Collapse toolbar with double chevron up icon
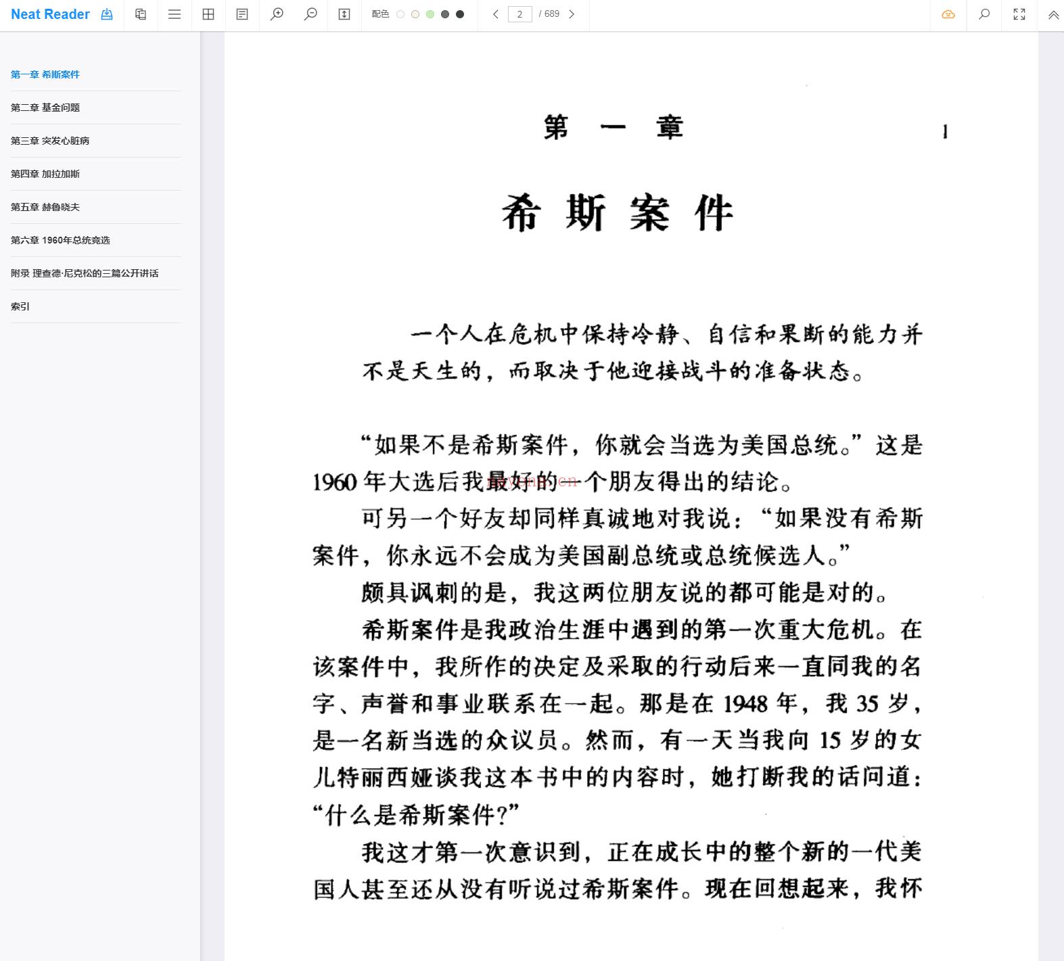The width and height of the screenshot is (1064, 961). click(x=1053, y=15)
